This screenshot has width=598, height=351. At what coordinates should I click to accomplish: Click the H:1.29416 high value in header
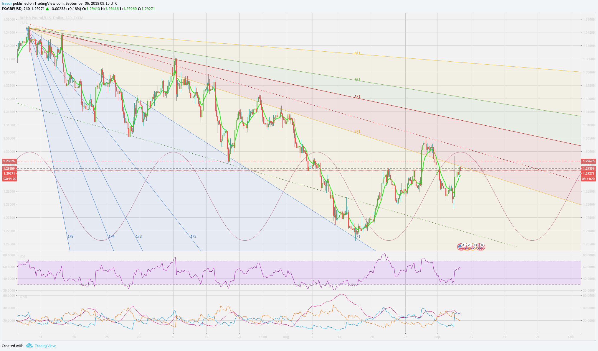[x=110, y=9]
